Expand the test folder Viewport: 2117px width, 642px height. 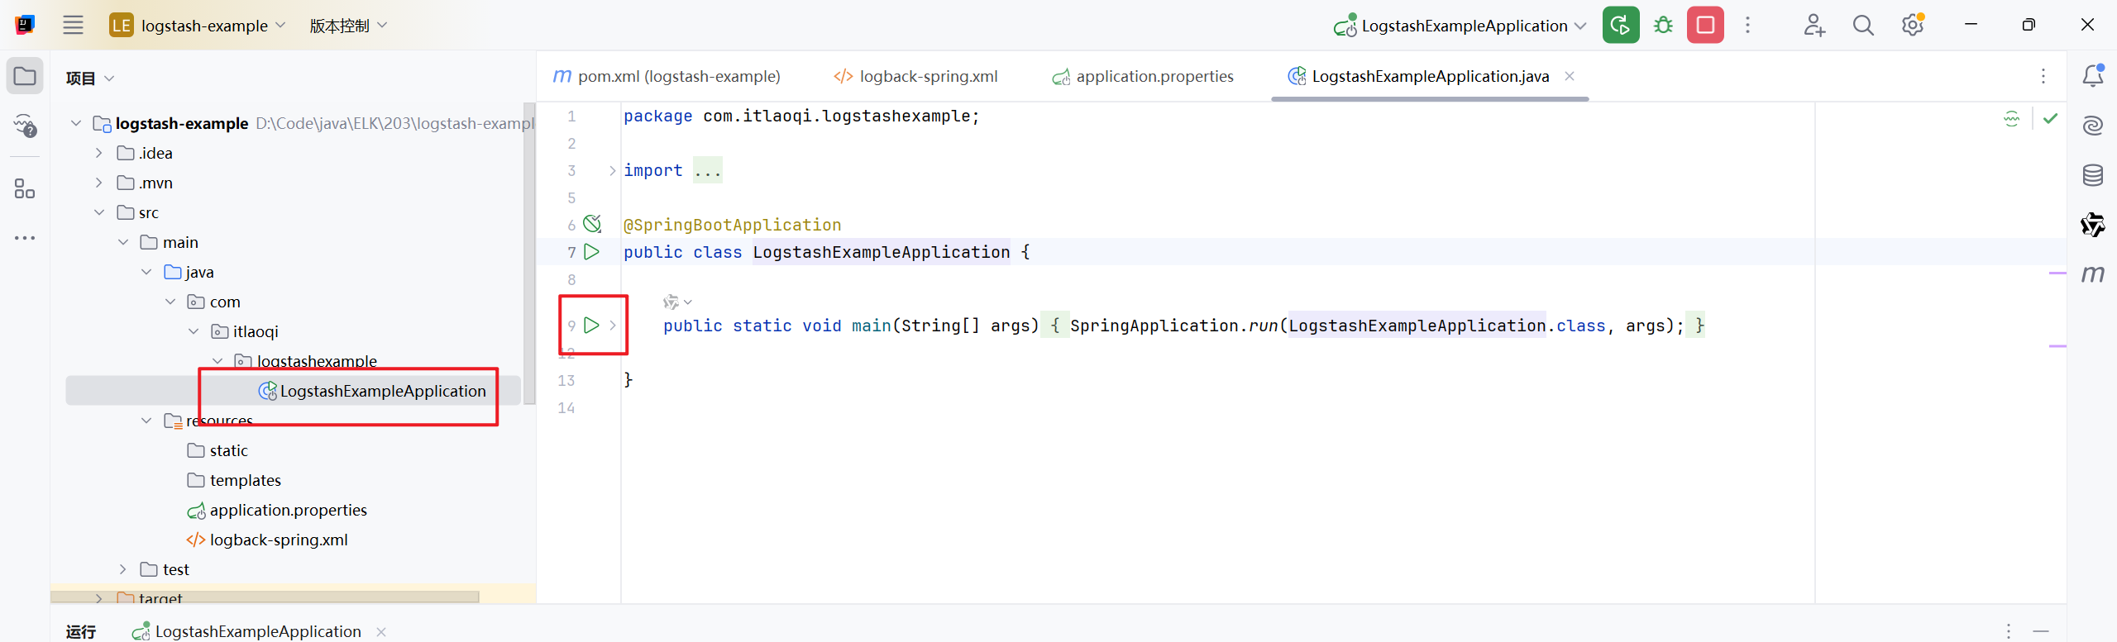pos(123,569)
